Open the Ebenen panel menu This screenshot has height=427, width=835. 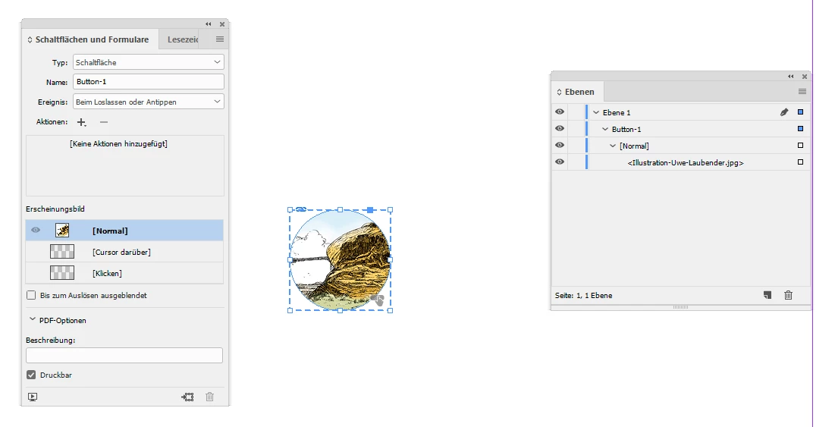[802, 92]
